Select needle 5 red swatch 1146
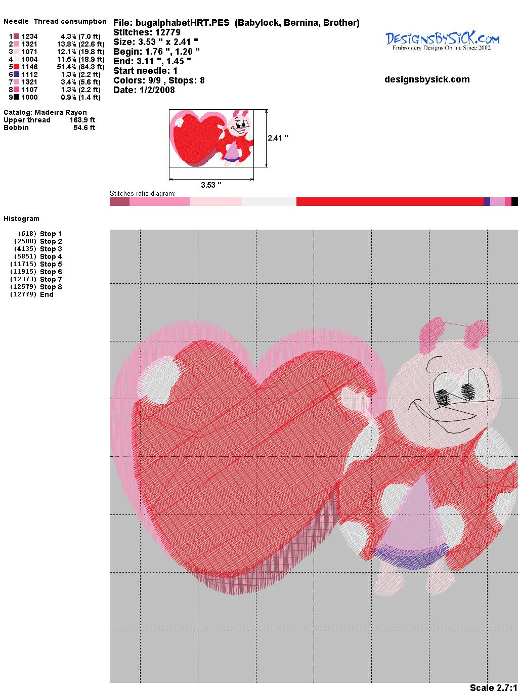 pos(17,67)
